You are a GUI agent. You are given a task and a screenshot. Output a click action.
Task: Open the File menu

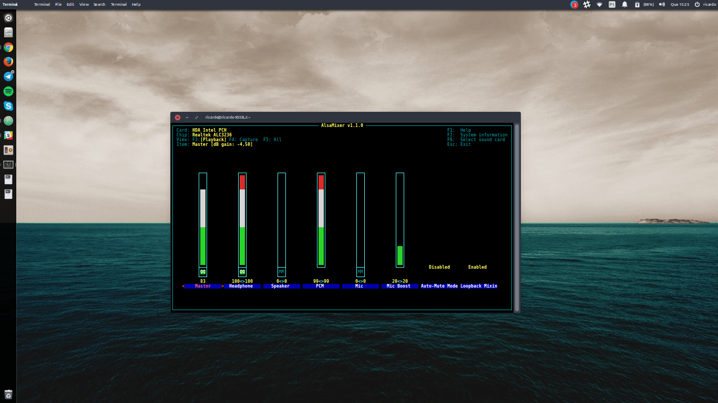coord(58,4)
